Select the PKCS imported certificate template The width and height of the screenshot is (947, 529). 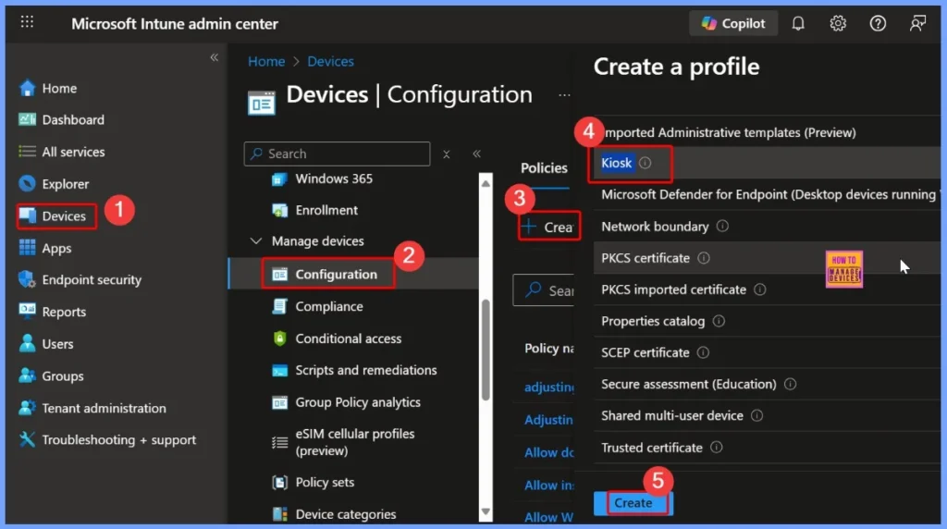[x=673, y=289]
